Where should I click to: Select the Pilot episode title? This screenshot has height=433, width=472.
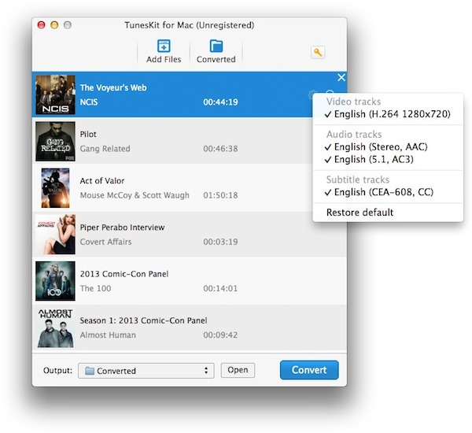88,134
